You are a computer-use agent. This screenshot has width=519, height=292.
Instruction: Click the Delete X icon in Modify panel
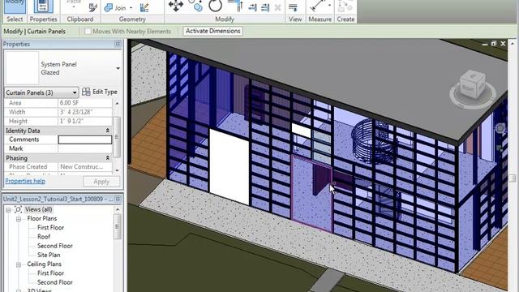pos(277,7)
